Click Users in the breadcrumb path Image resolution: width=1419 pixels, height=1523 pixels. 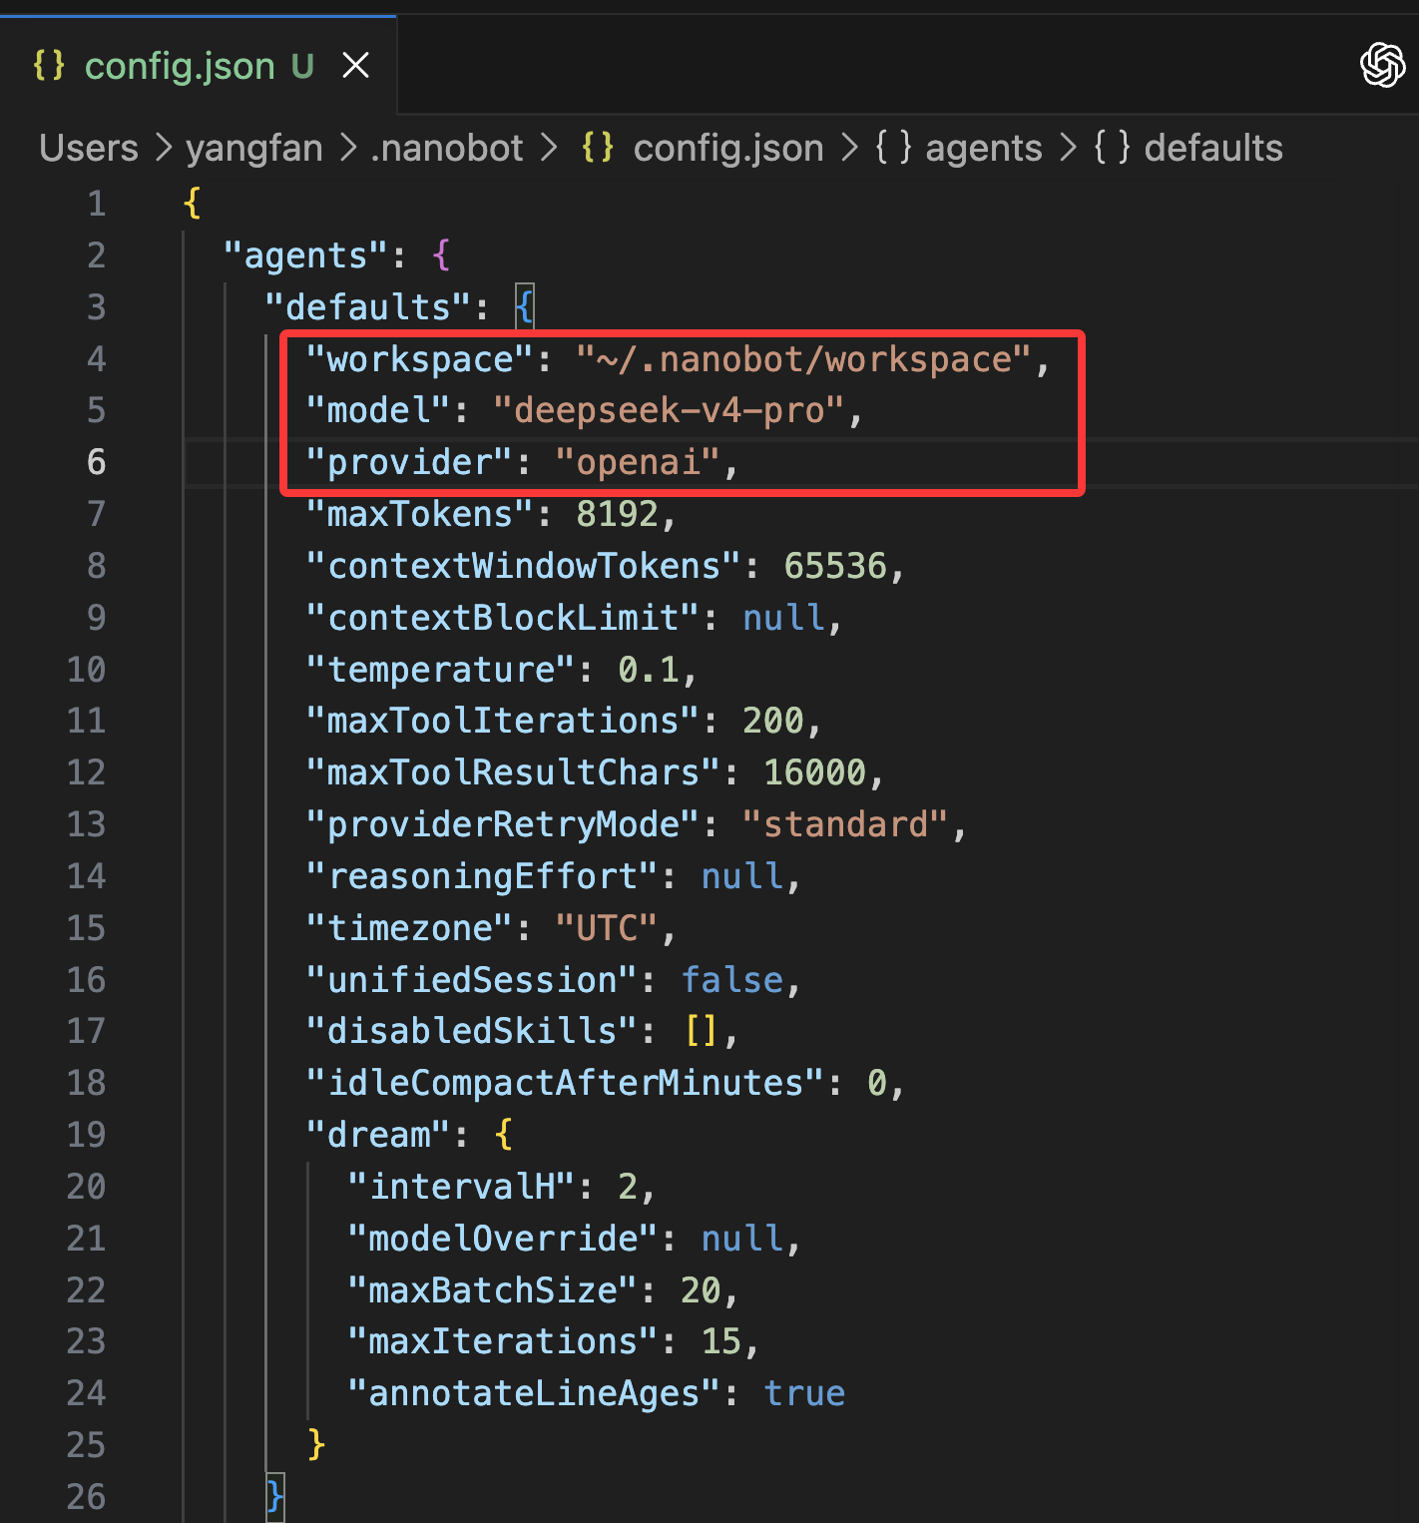click(89, 148)
